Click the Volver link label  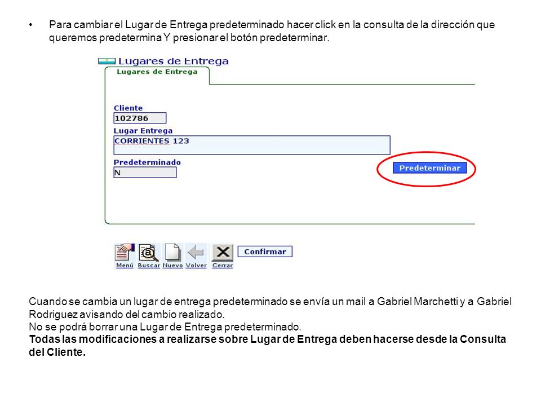point(196,266)
